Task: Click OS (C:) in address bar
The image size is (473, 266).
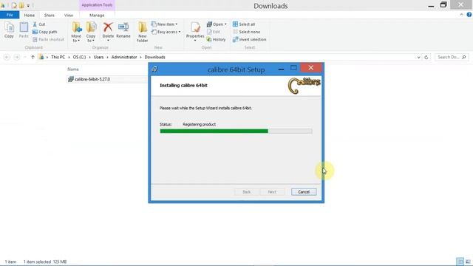Action: point(79,57)
